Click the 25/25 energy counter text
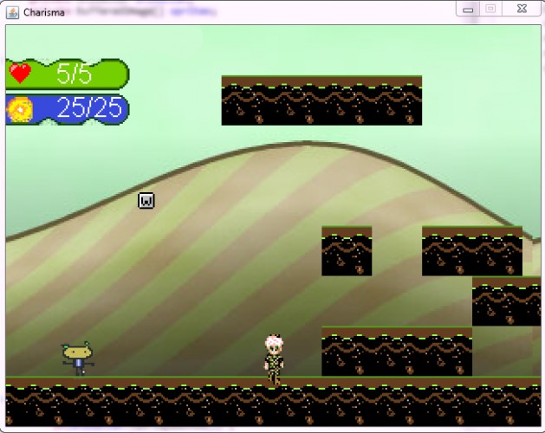The width and height of the screenshot is (545, 433). click(89, 107)
